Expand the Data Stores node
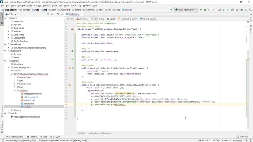The height and width of the screenshot is (142, 253). (x=8, y=35)
